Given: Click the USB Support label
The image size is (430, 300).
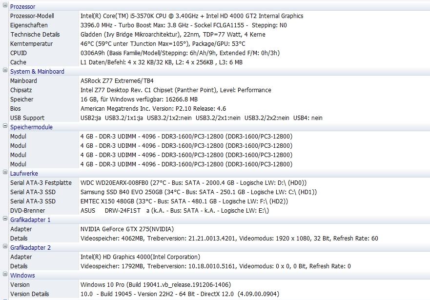Looking at the screenshot, I should [x=27, y=118].
